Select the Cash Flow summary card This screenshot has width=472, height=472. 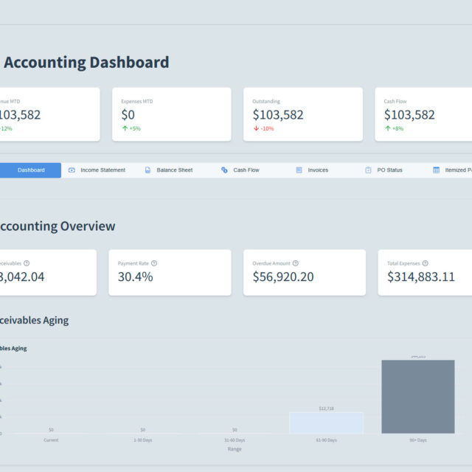click(x=428, y=114)
